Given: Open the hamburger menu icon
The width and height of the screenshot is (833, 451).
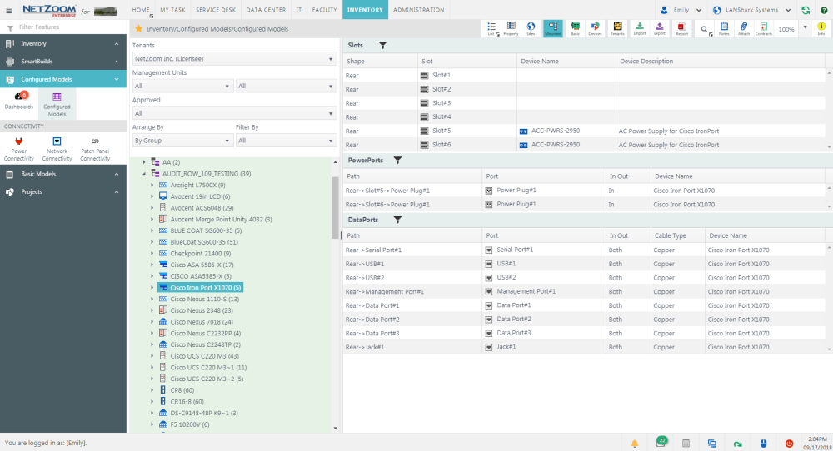Looking at the screenshot, I should (x=8, y=11).
